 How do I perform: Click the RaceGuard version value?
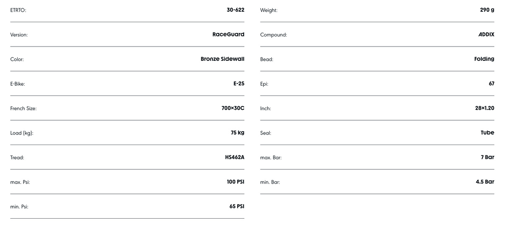[229, 34]
